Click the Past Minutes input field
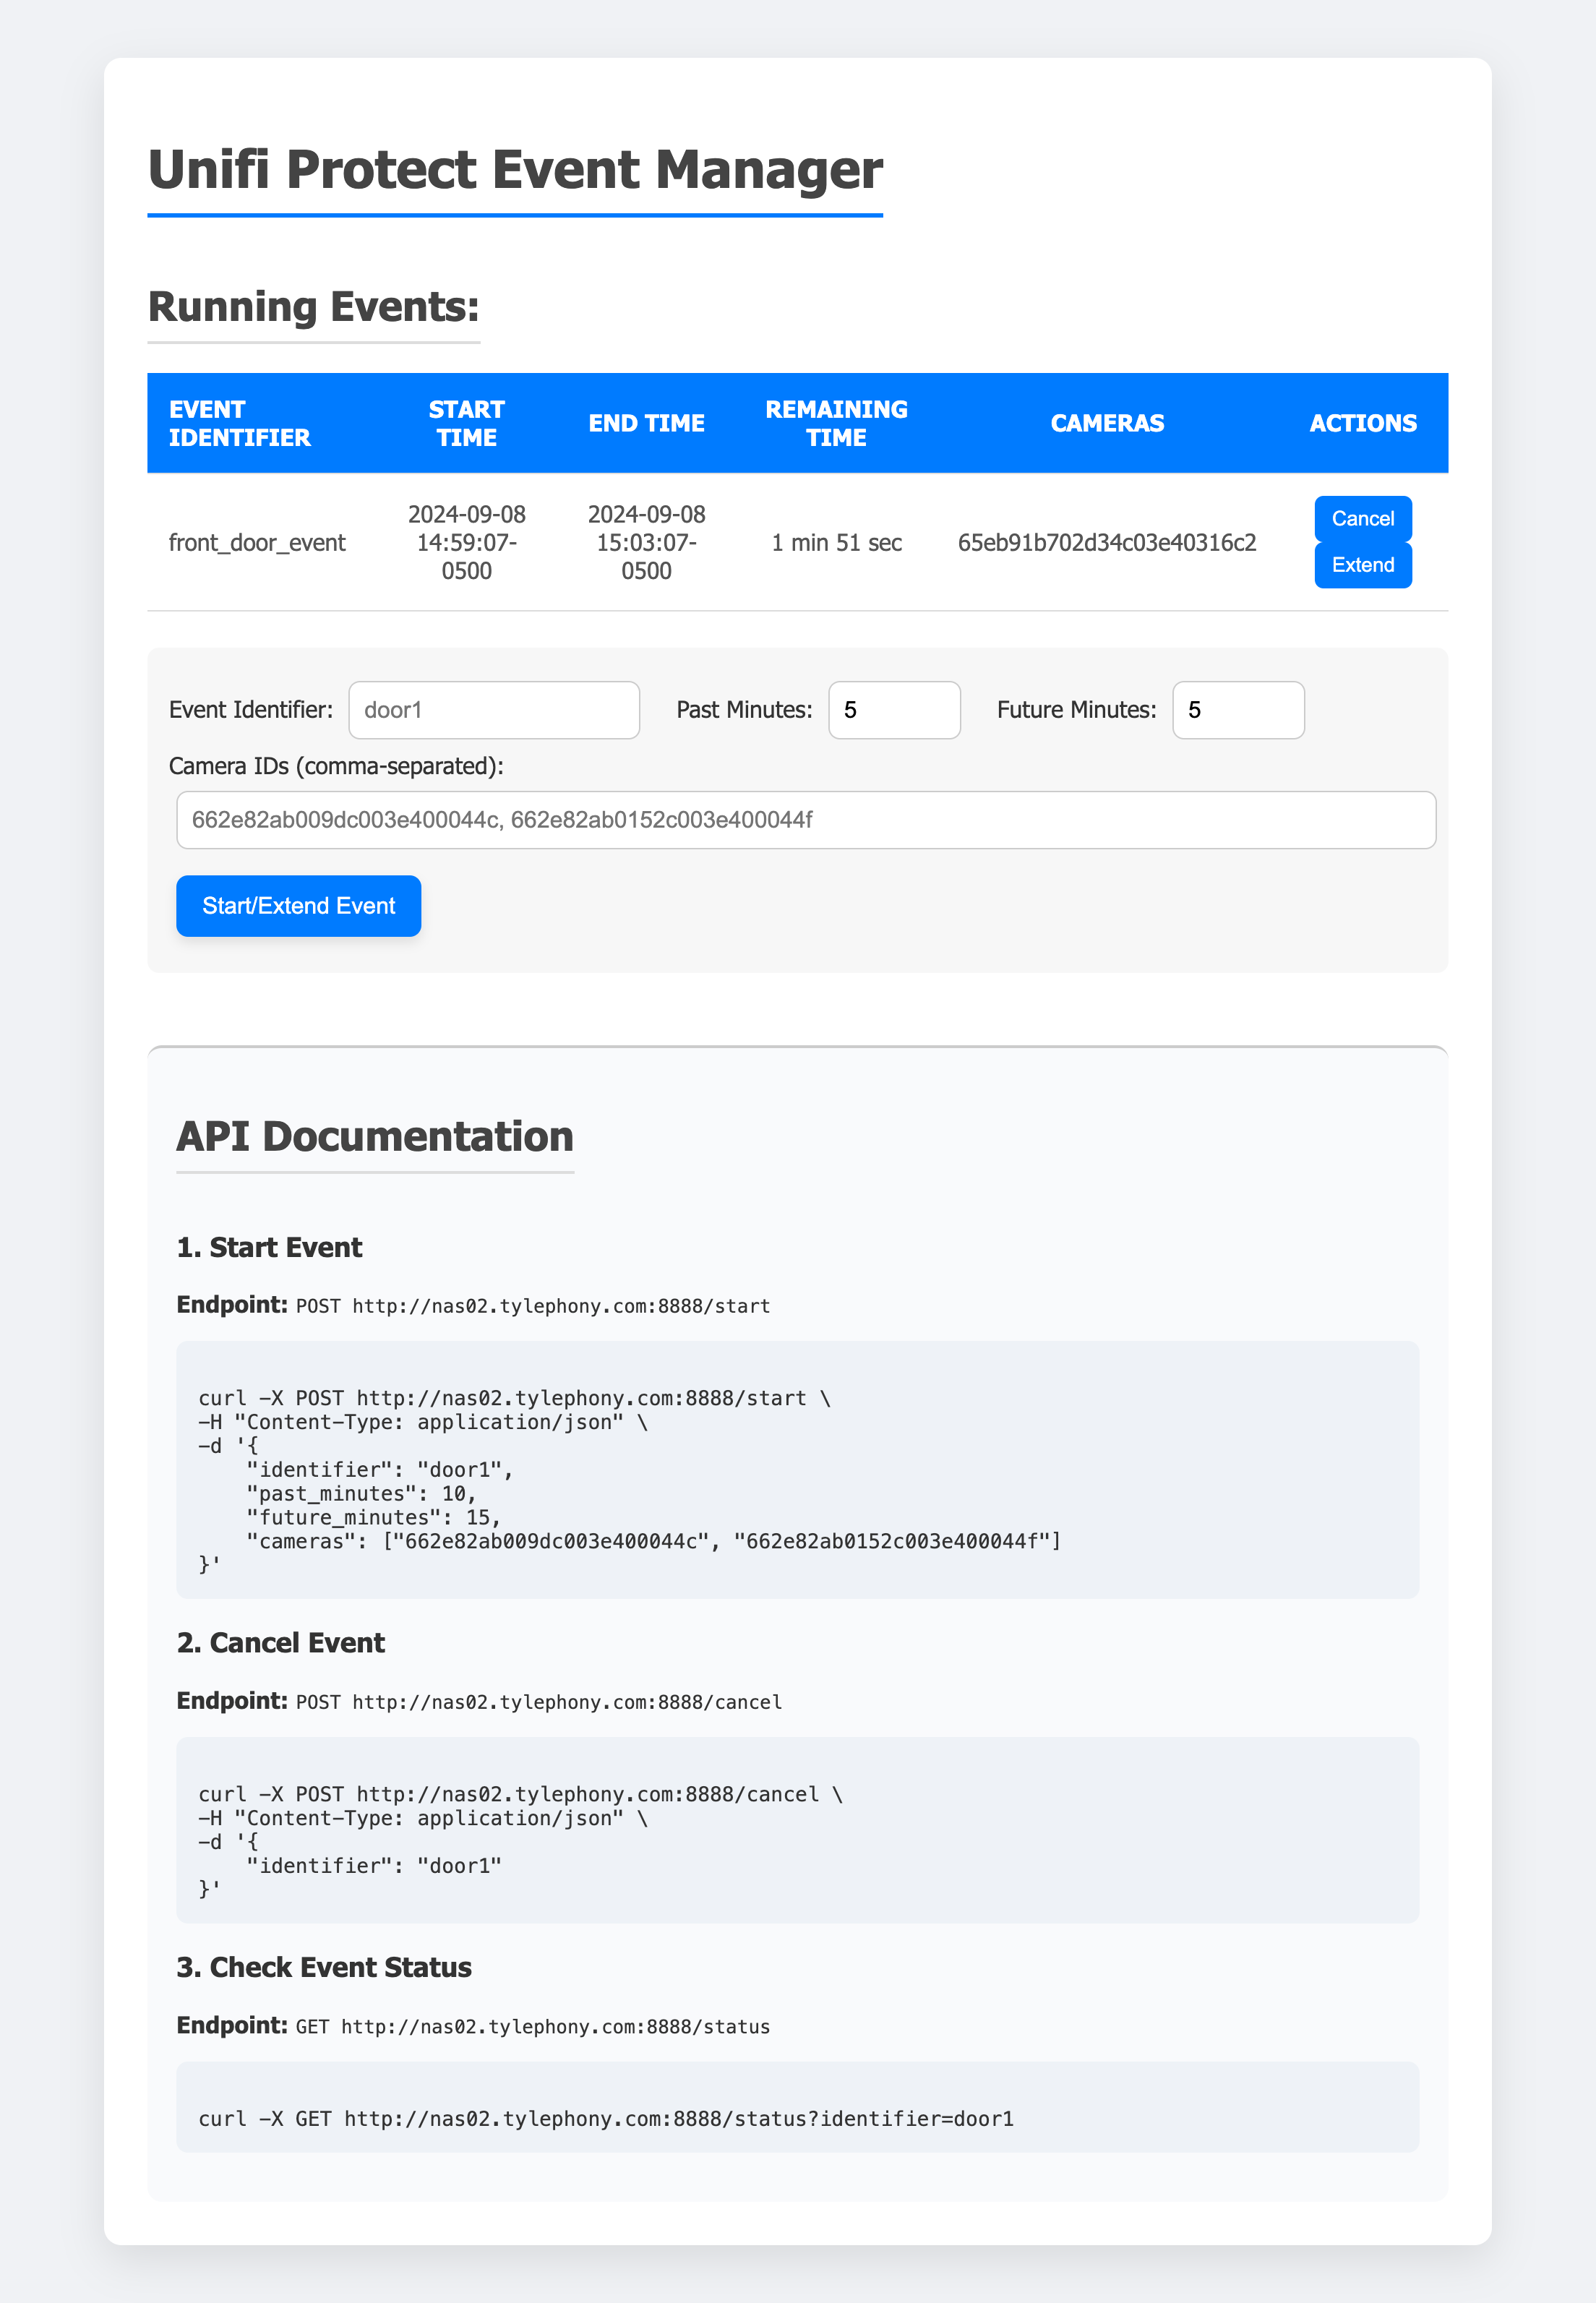Screen dimensions: 1596x2303 (x=893, y=709)
